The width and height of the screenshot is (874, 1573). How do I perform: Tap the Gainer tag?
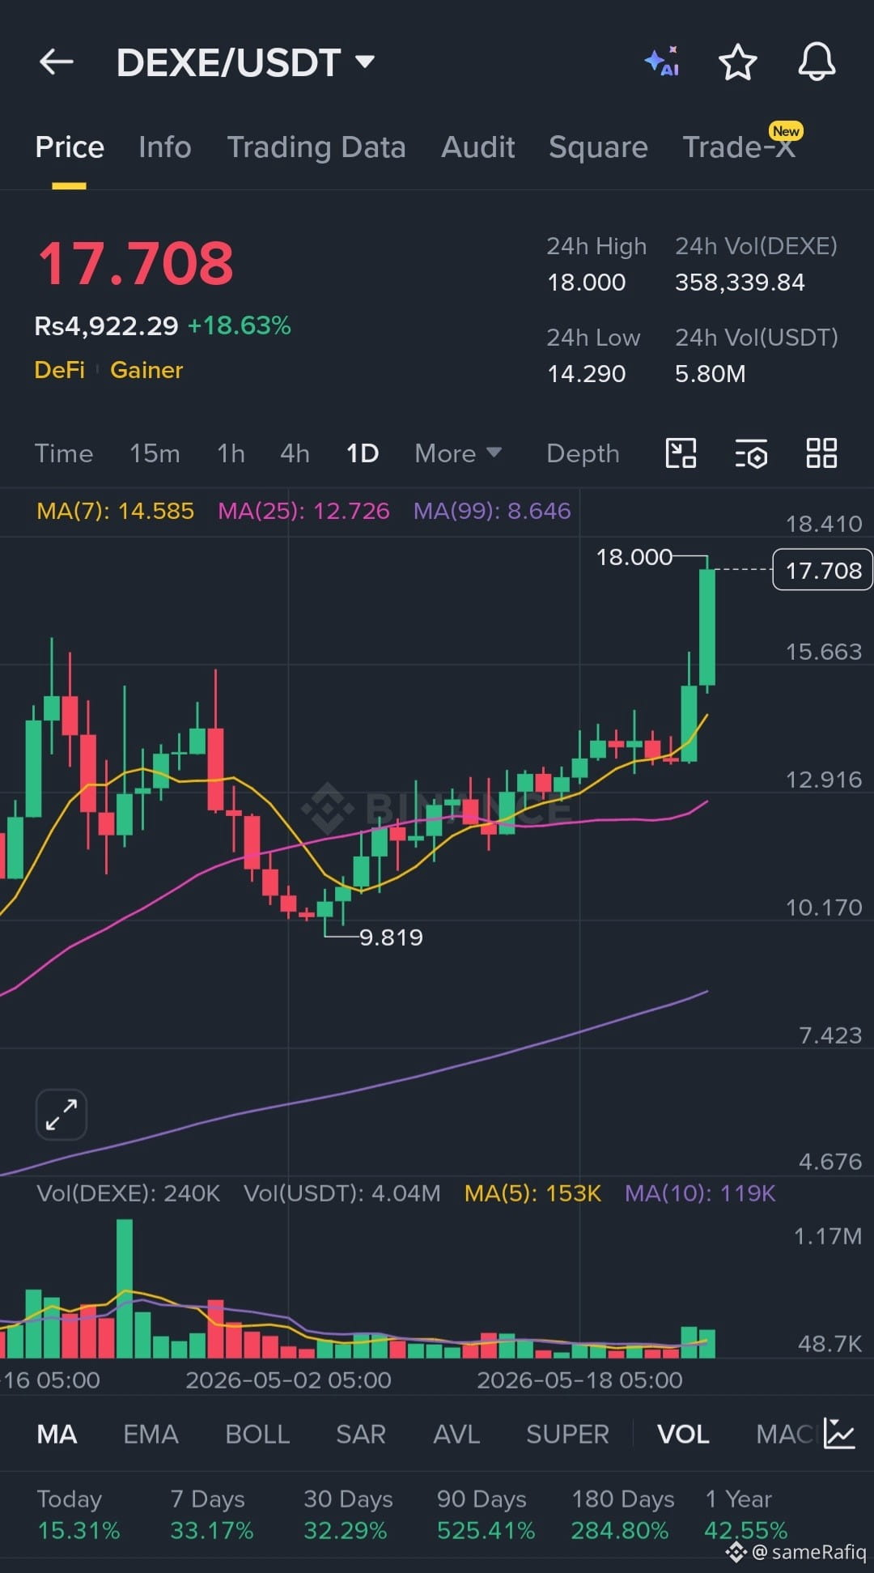point(146,370)
